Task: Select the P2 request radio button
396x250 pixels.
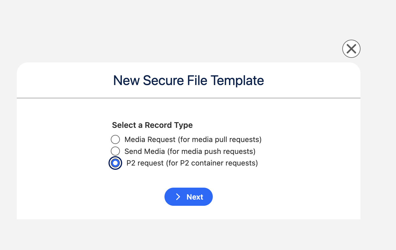Action: point(115,163)
